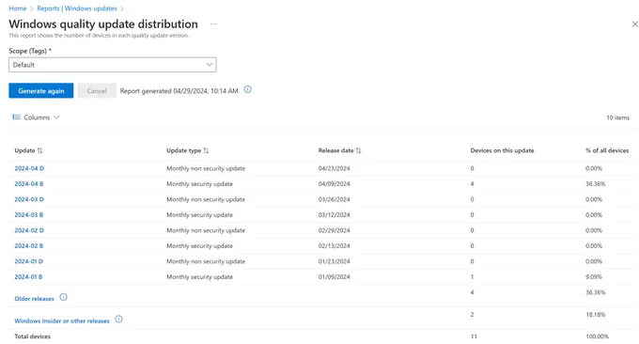
Task: Open the 2024-02 D update link
Action: coord(29,230)
